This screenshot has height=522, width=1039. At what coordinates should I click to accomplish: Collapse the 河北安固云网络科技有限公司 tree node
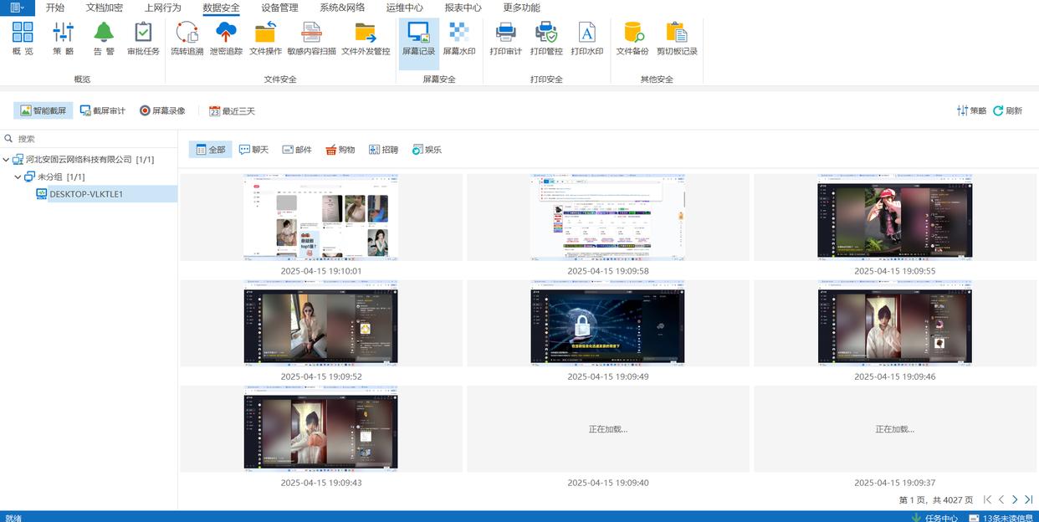pos(7,160)
